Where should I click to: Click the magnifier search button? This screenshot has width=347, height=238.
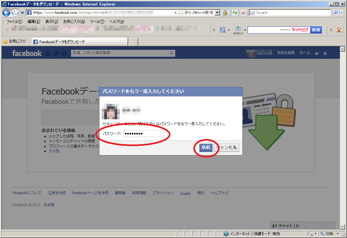click(x=336, y=13)
